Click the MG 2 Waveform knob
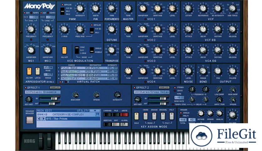This screenshot has height=151, width=262. [x=48, y=50]
